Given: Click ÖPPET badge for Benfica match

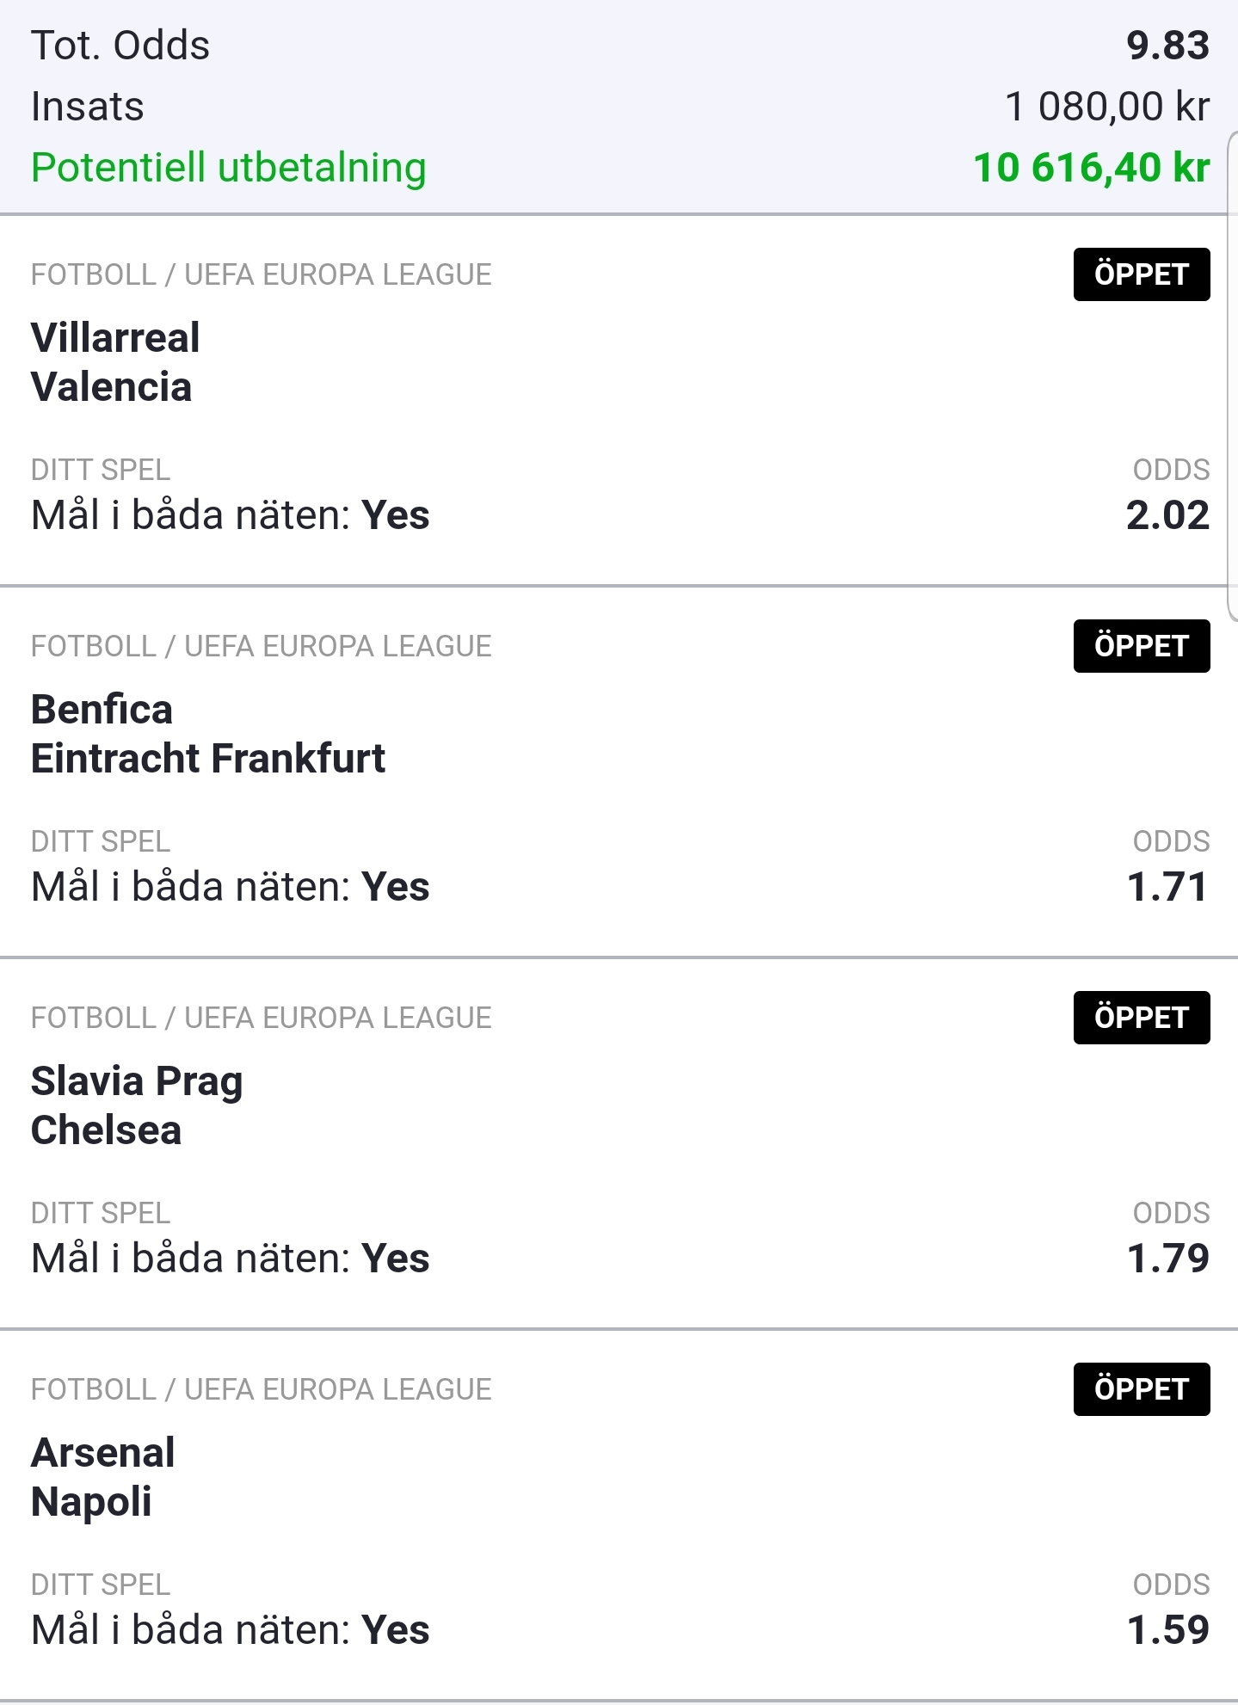Looking at the screenshot, I should click(1141, 646).
